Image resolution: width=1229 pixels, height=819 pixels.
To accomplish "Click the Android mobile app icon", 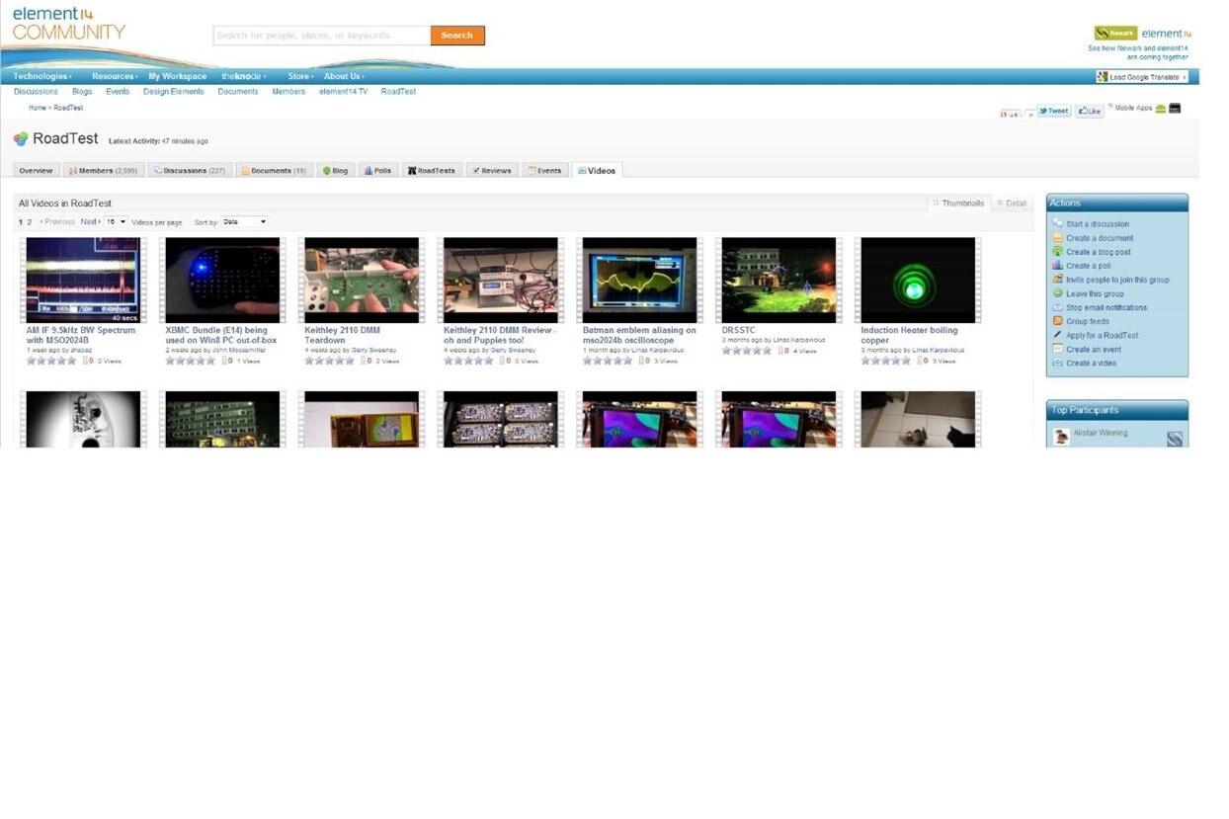I will pos(1161,109).
